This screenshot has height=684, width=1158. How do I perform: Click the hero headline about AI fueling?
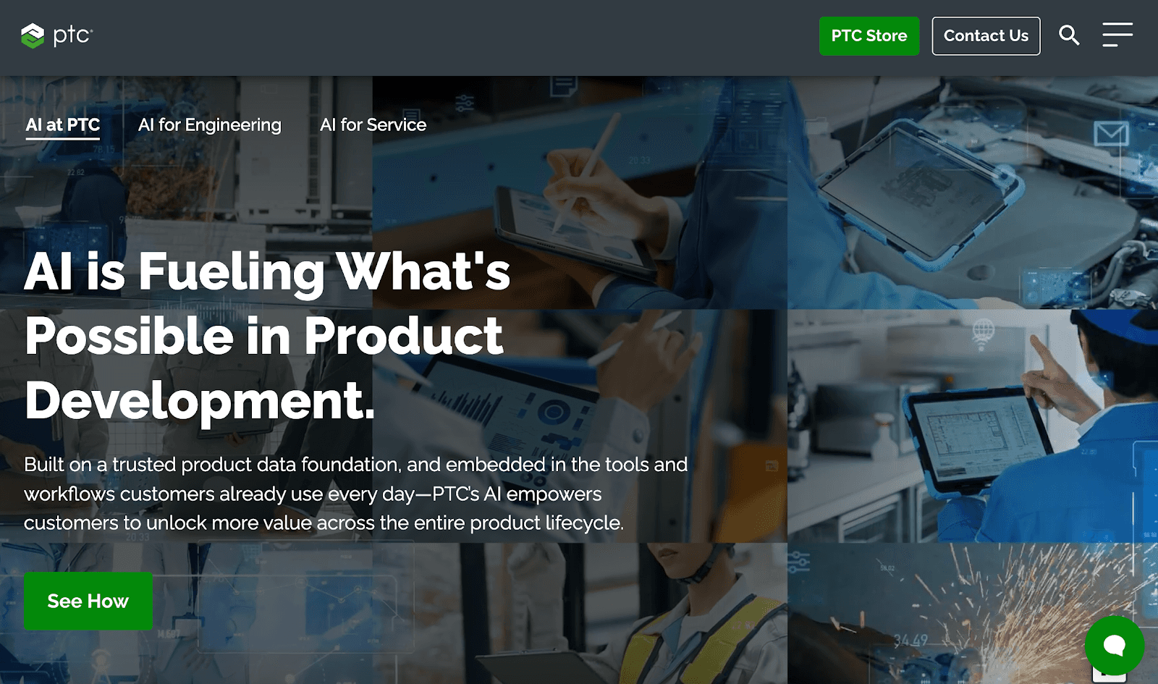tap(268, 335)
